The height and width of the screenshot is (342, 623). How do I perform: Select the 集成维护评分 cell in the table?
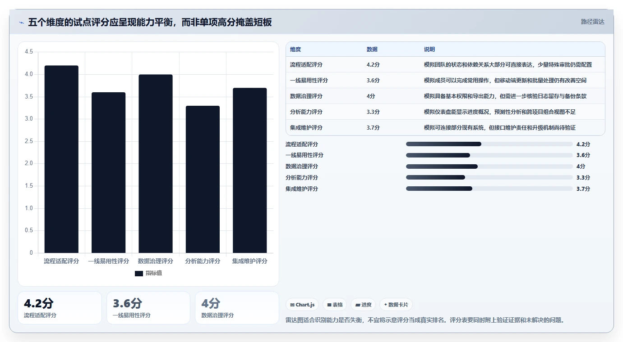point(306,128)
